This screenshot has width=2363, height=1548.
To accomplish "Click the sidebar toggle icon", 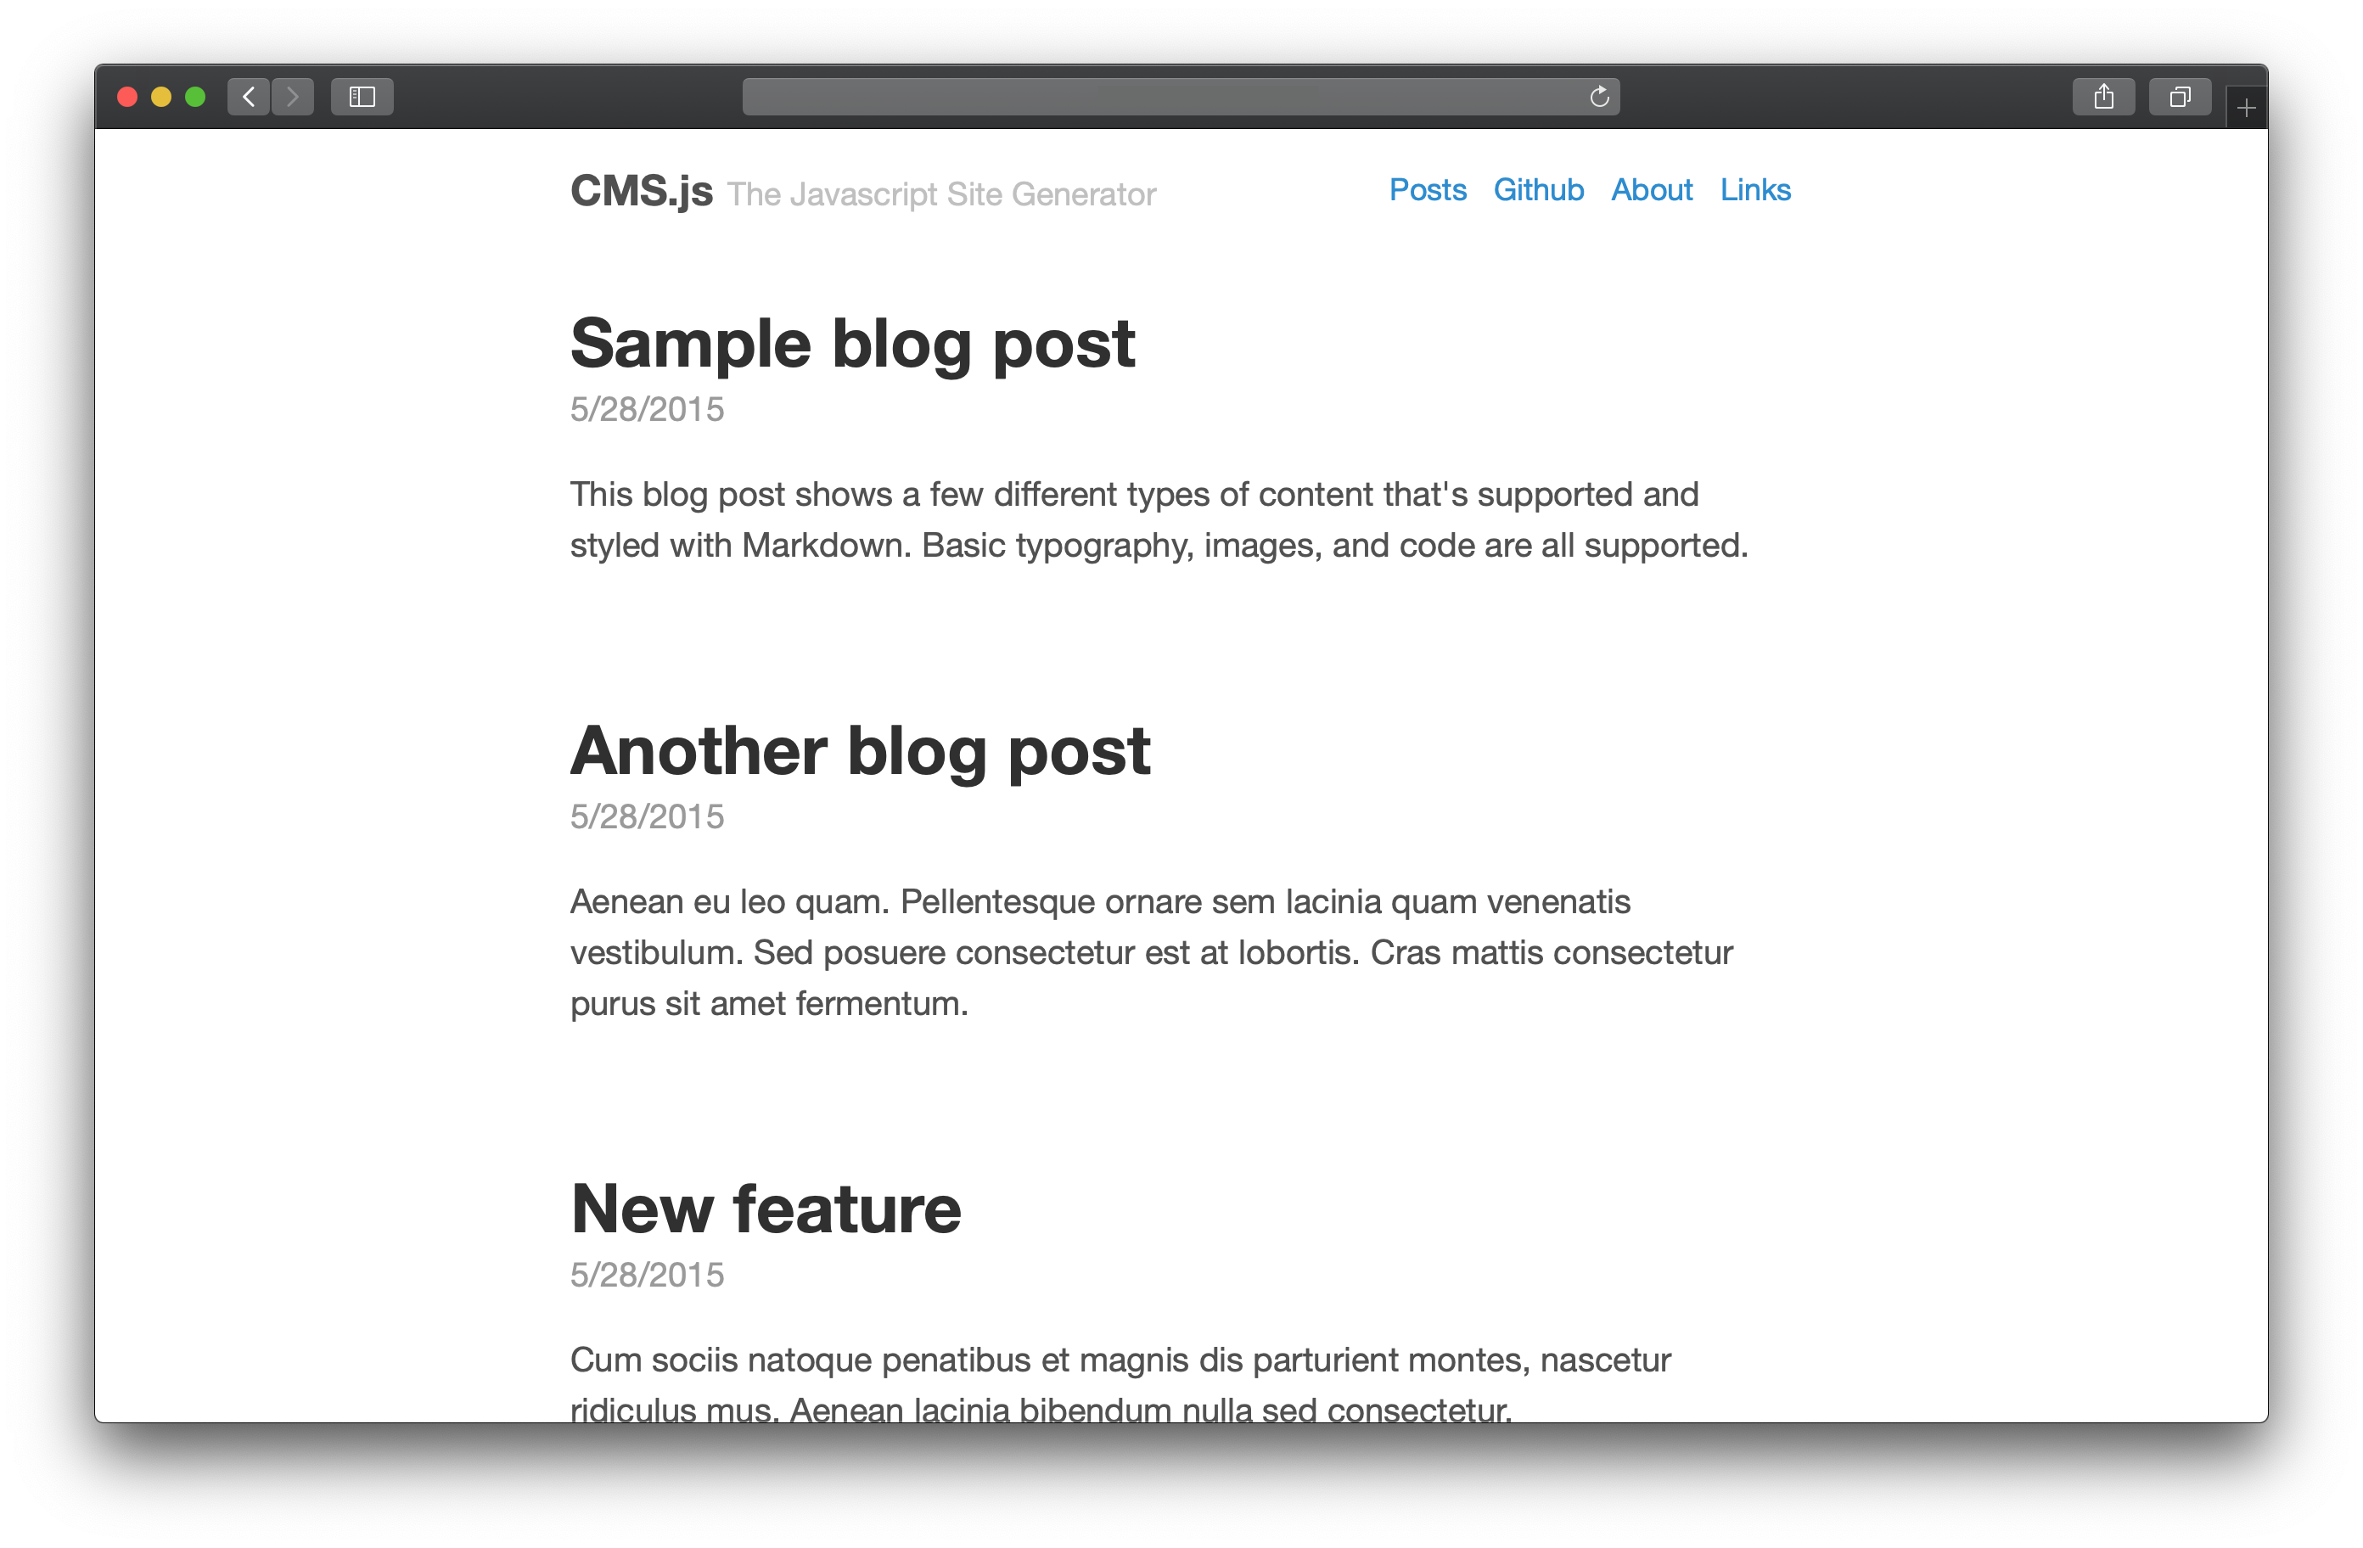I will tap(362, 95).
